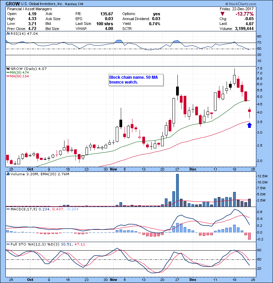
Task: Click the 90 label on the RSI axis
Action: pos(259,36)
